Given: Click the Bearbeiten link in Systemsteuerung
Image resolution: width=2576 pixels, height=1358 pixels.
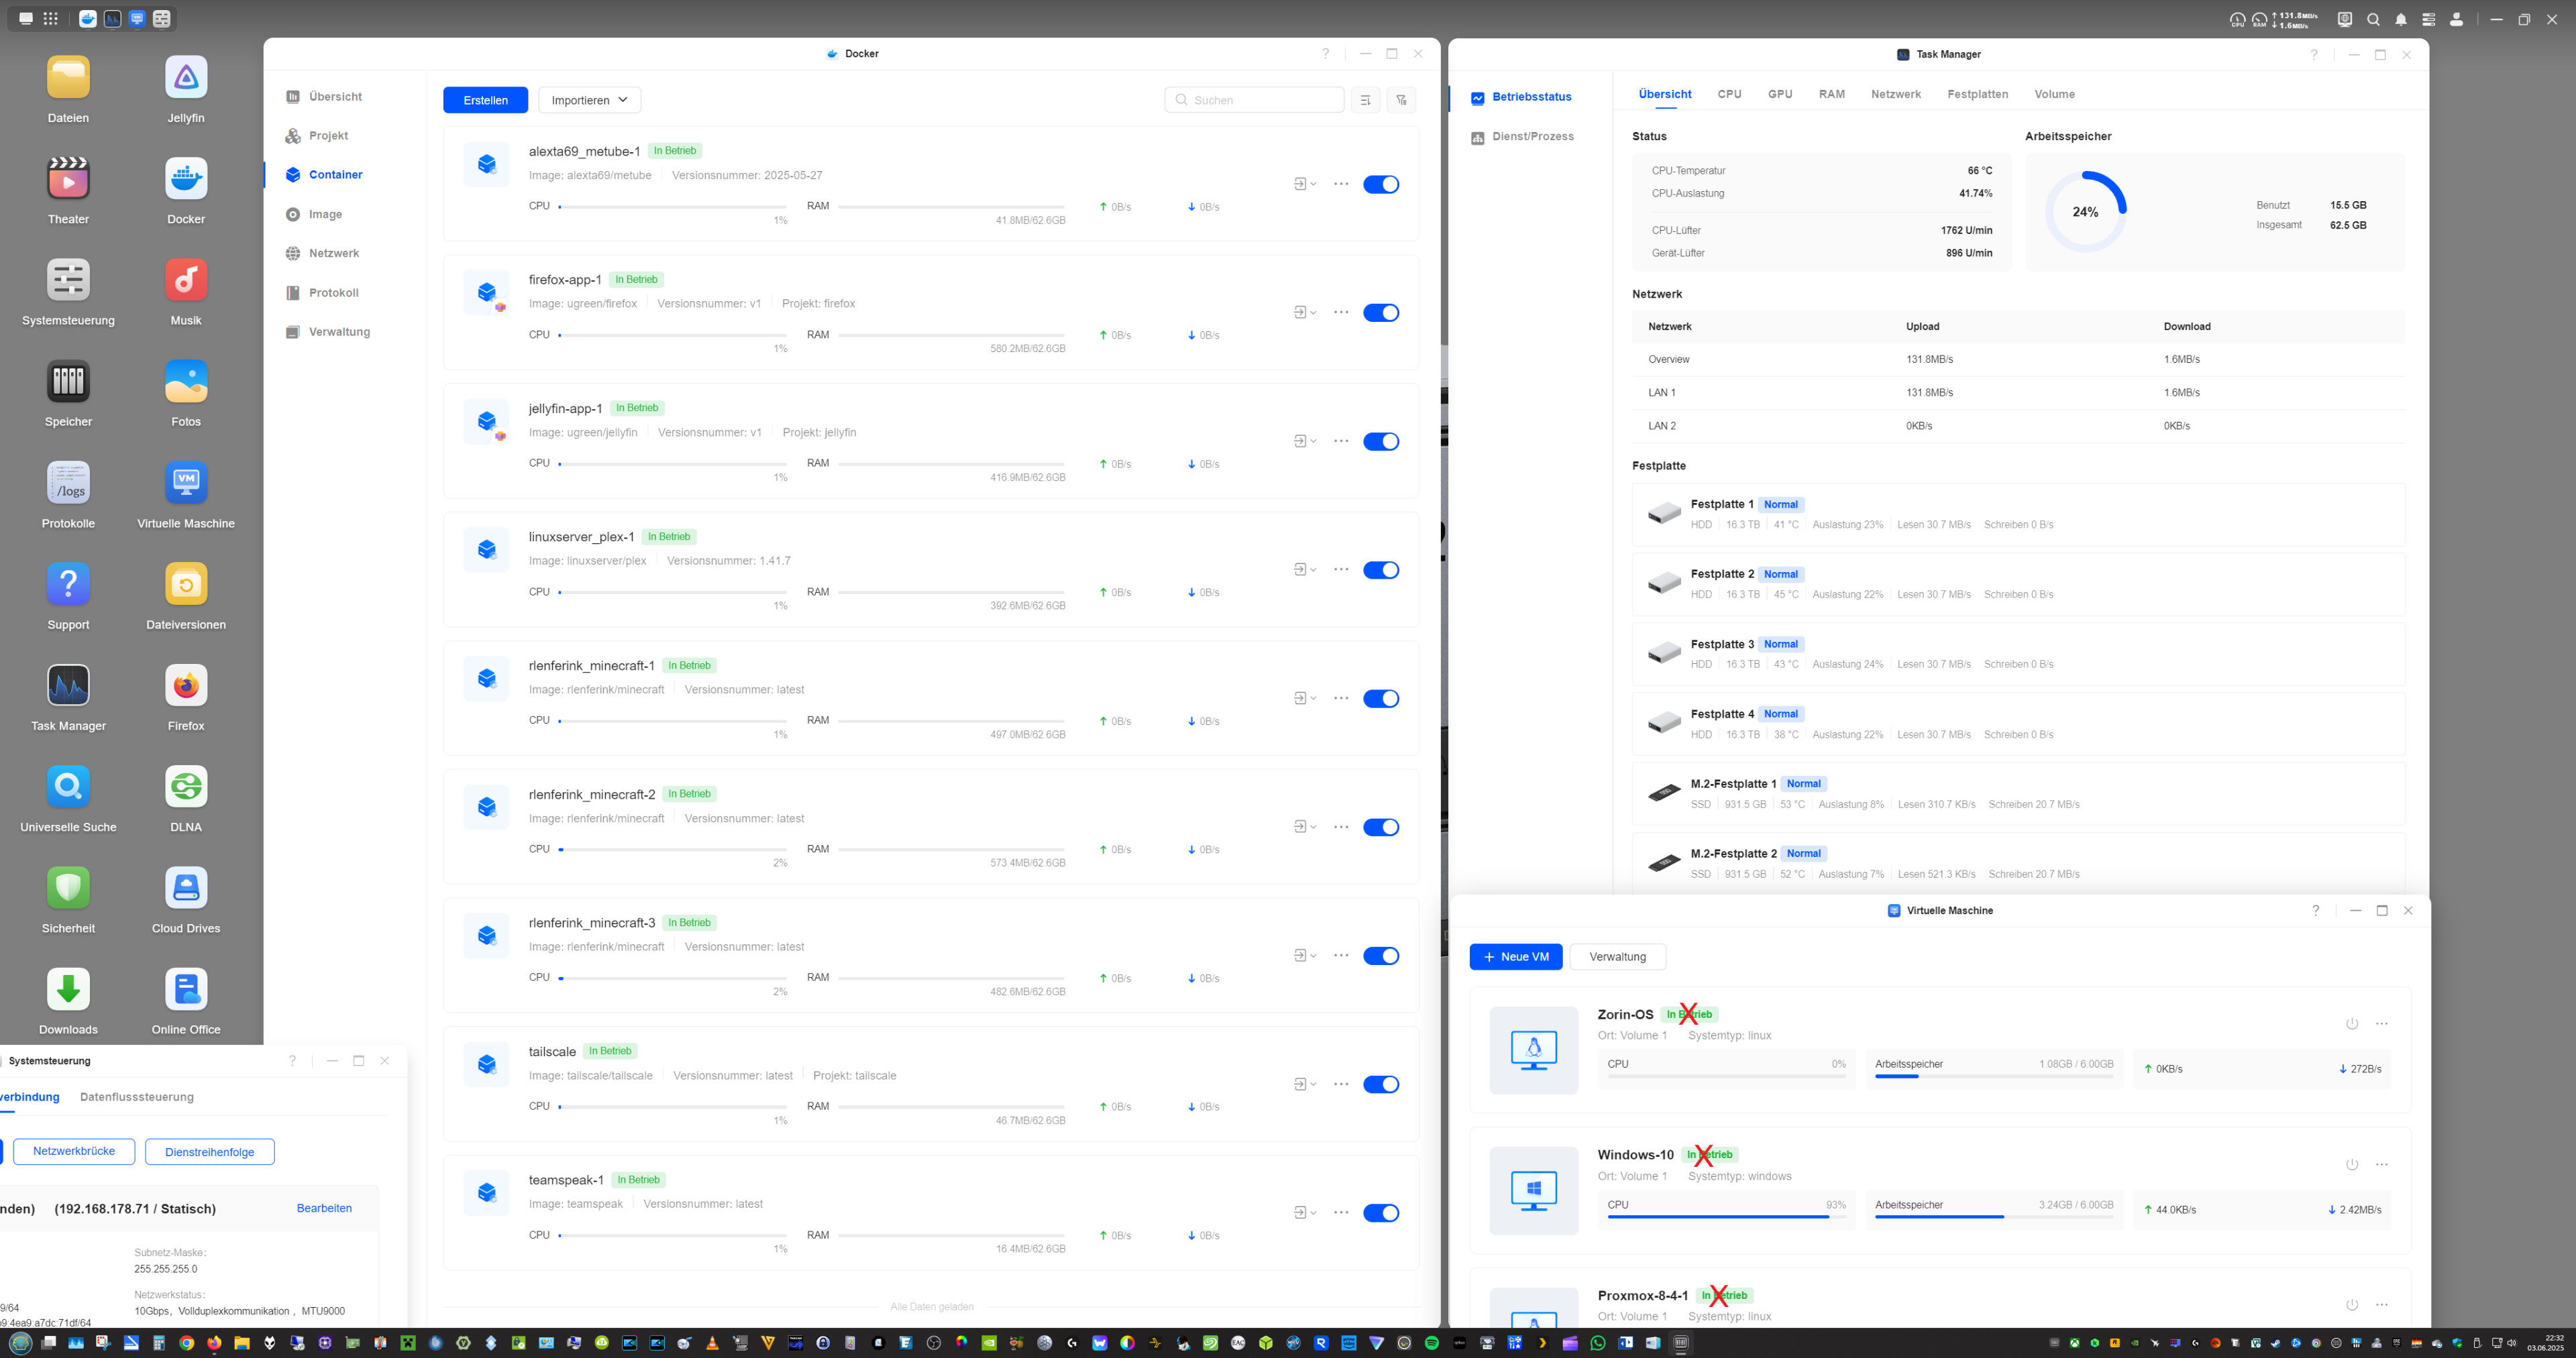Looking at the screenshot, I should (324, 1208).
